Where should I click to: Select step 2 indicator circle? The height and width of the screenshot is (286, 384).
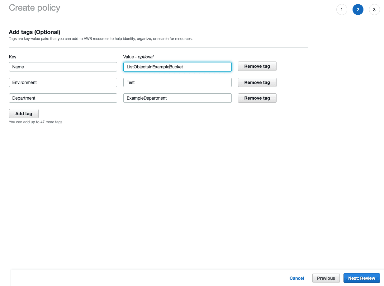click(x=358, y=9)
